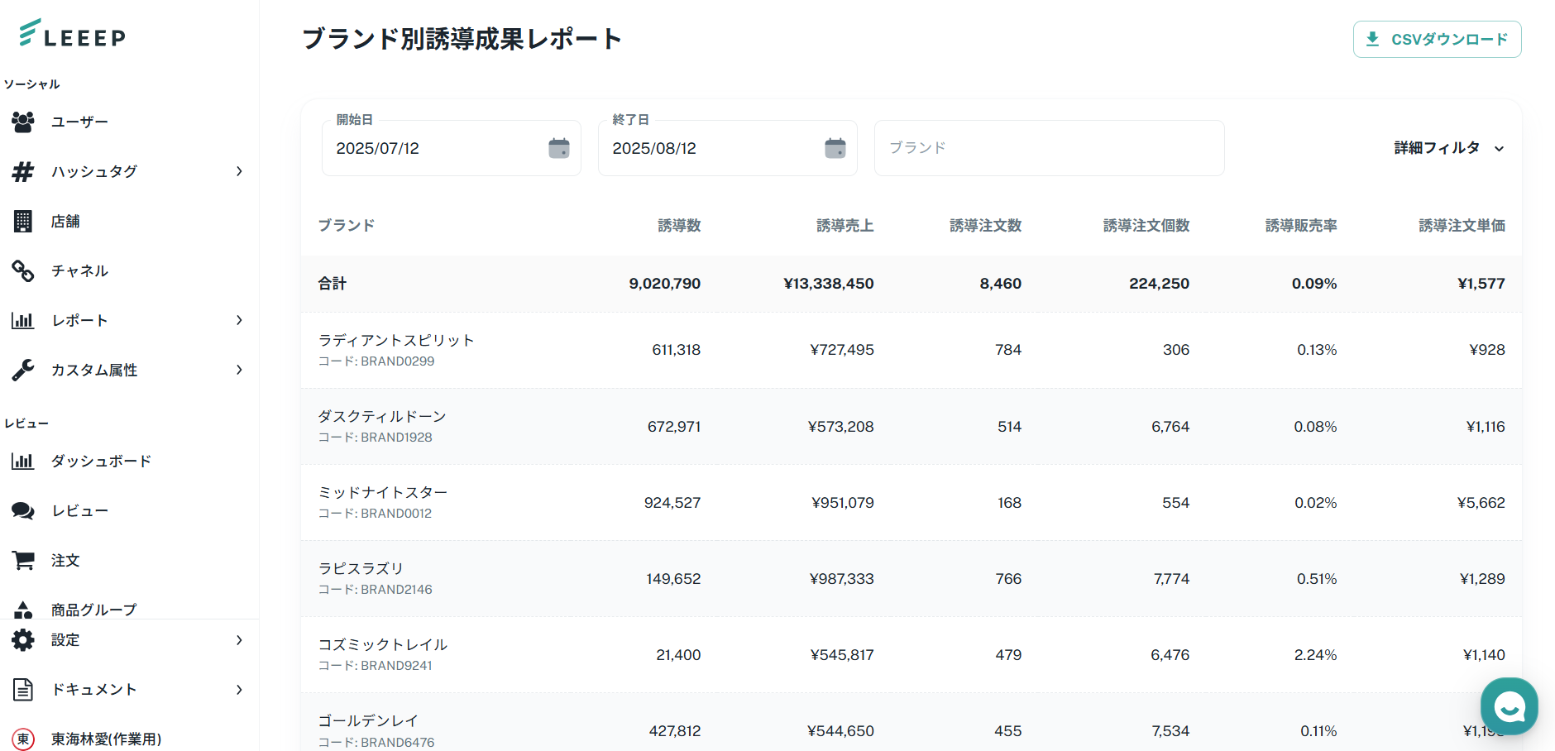Open the 東海林愛 user account

(x=106, y=739)
